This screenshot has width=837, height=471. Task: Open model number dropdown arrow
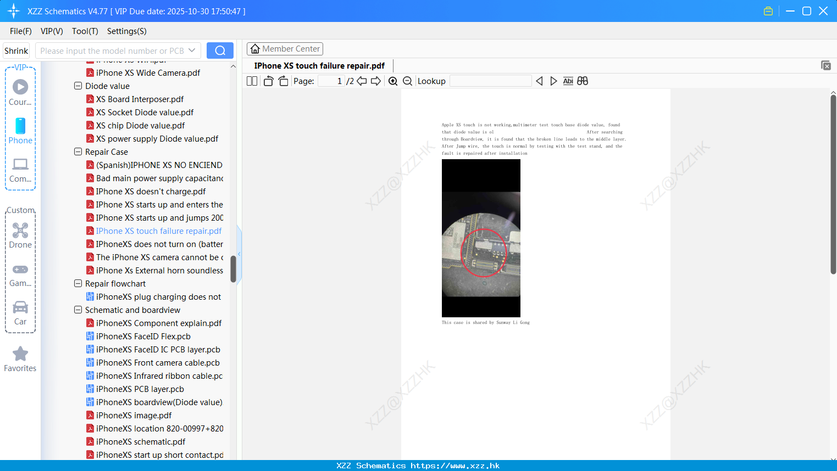192,51
